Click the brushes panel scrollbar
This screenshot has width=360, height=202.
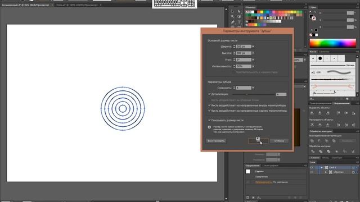(357, 76)
